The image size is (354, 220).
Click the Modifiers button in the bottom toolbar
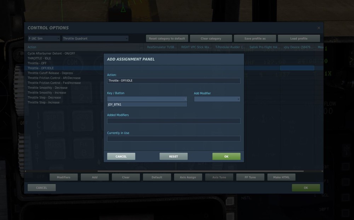(63, 177)
